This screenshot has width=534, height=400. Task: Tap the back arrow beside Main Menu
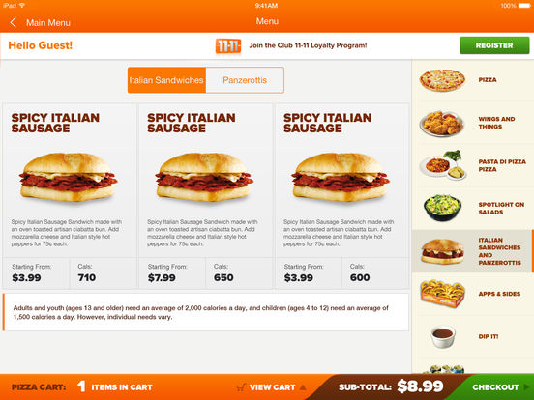(13, 23)
